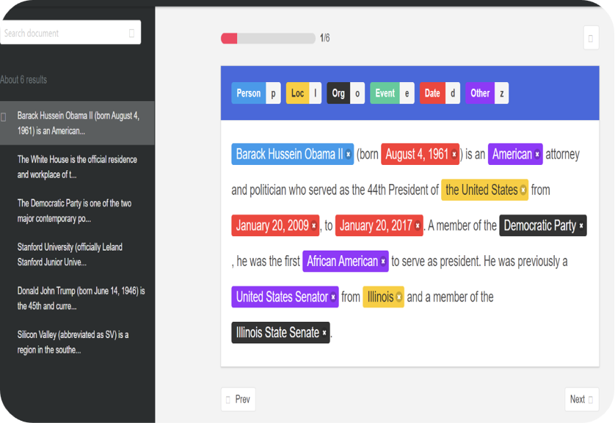Click the tagged text 'Democratic Party'
615x423 pixels.
539,226
